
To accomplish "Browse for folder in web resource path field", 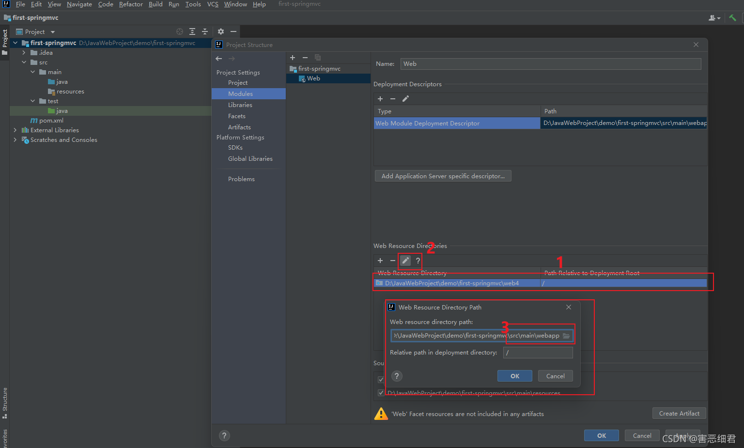I will [x=566, y=336].
